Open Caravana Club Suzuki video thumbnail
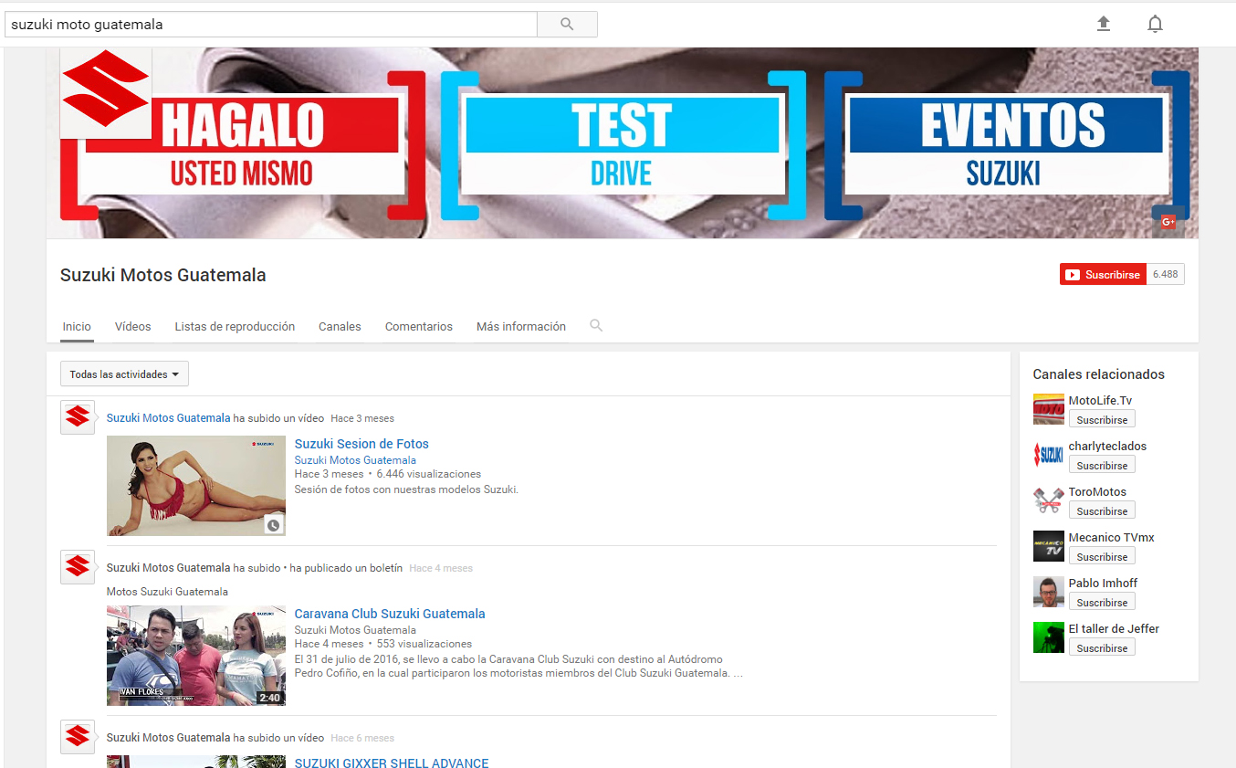Viewport: 1236px width, 768px height. [x=196, y=655]
